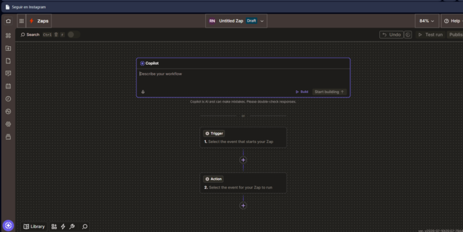
Task: Click the Publish button
Action: 455,35
